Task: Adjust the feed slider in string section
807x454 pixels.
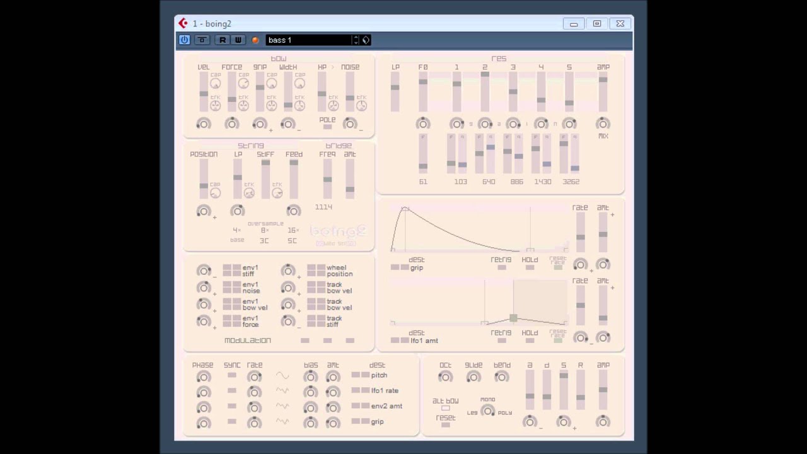Action: (294, 180)
